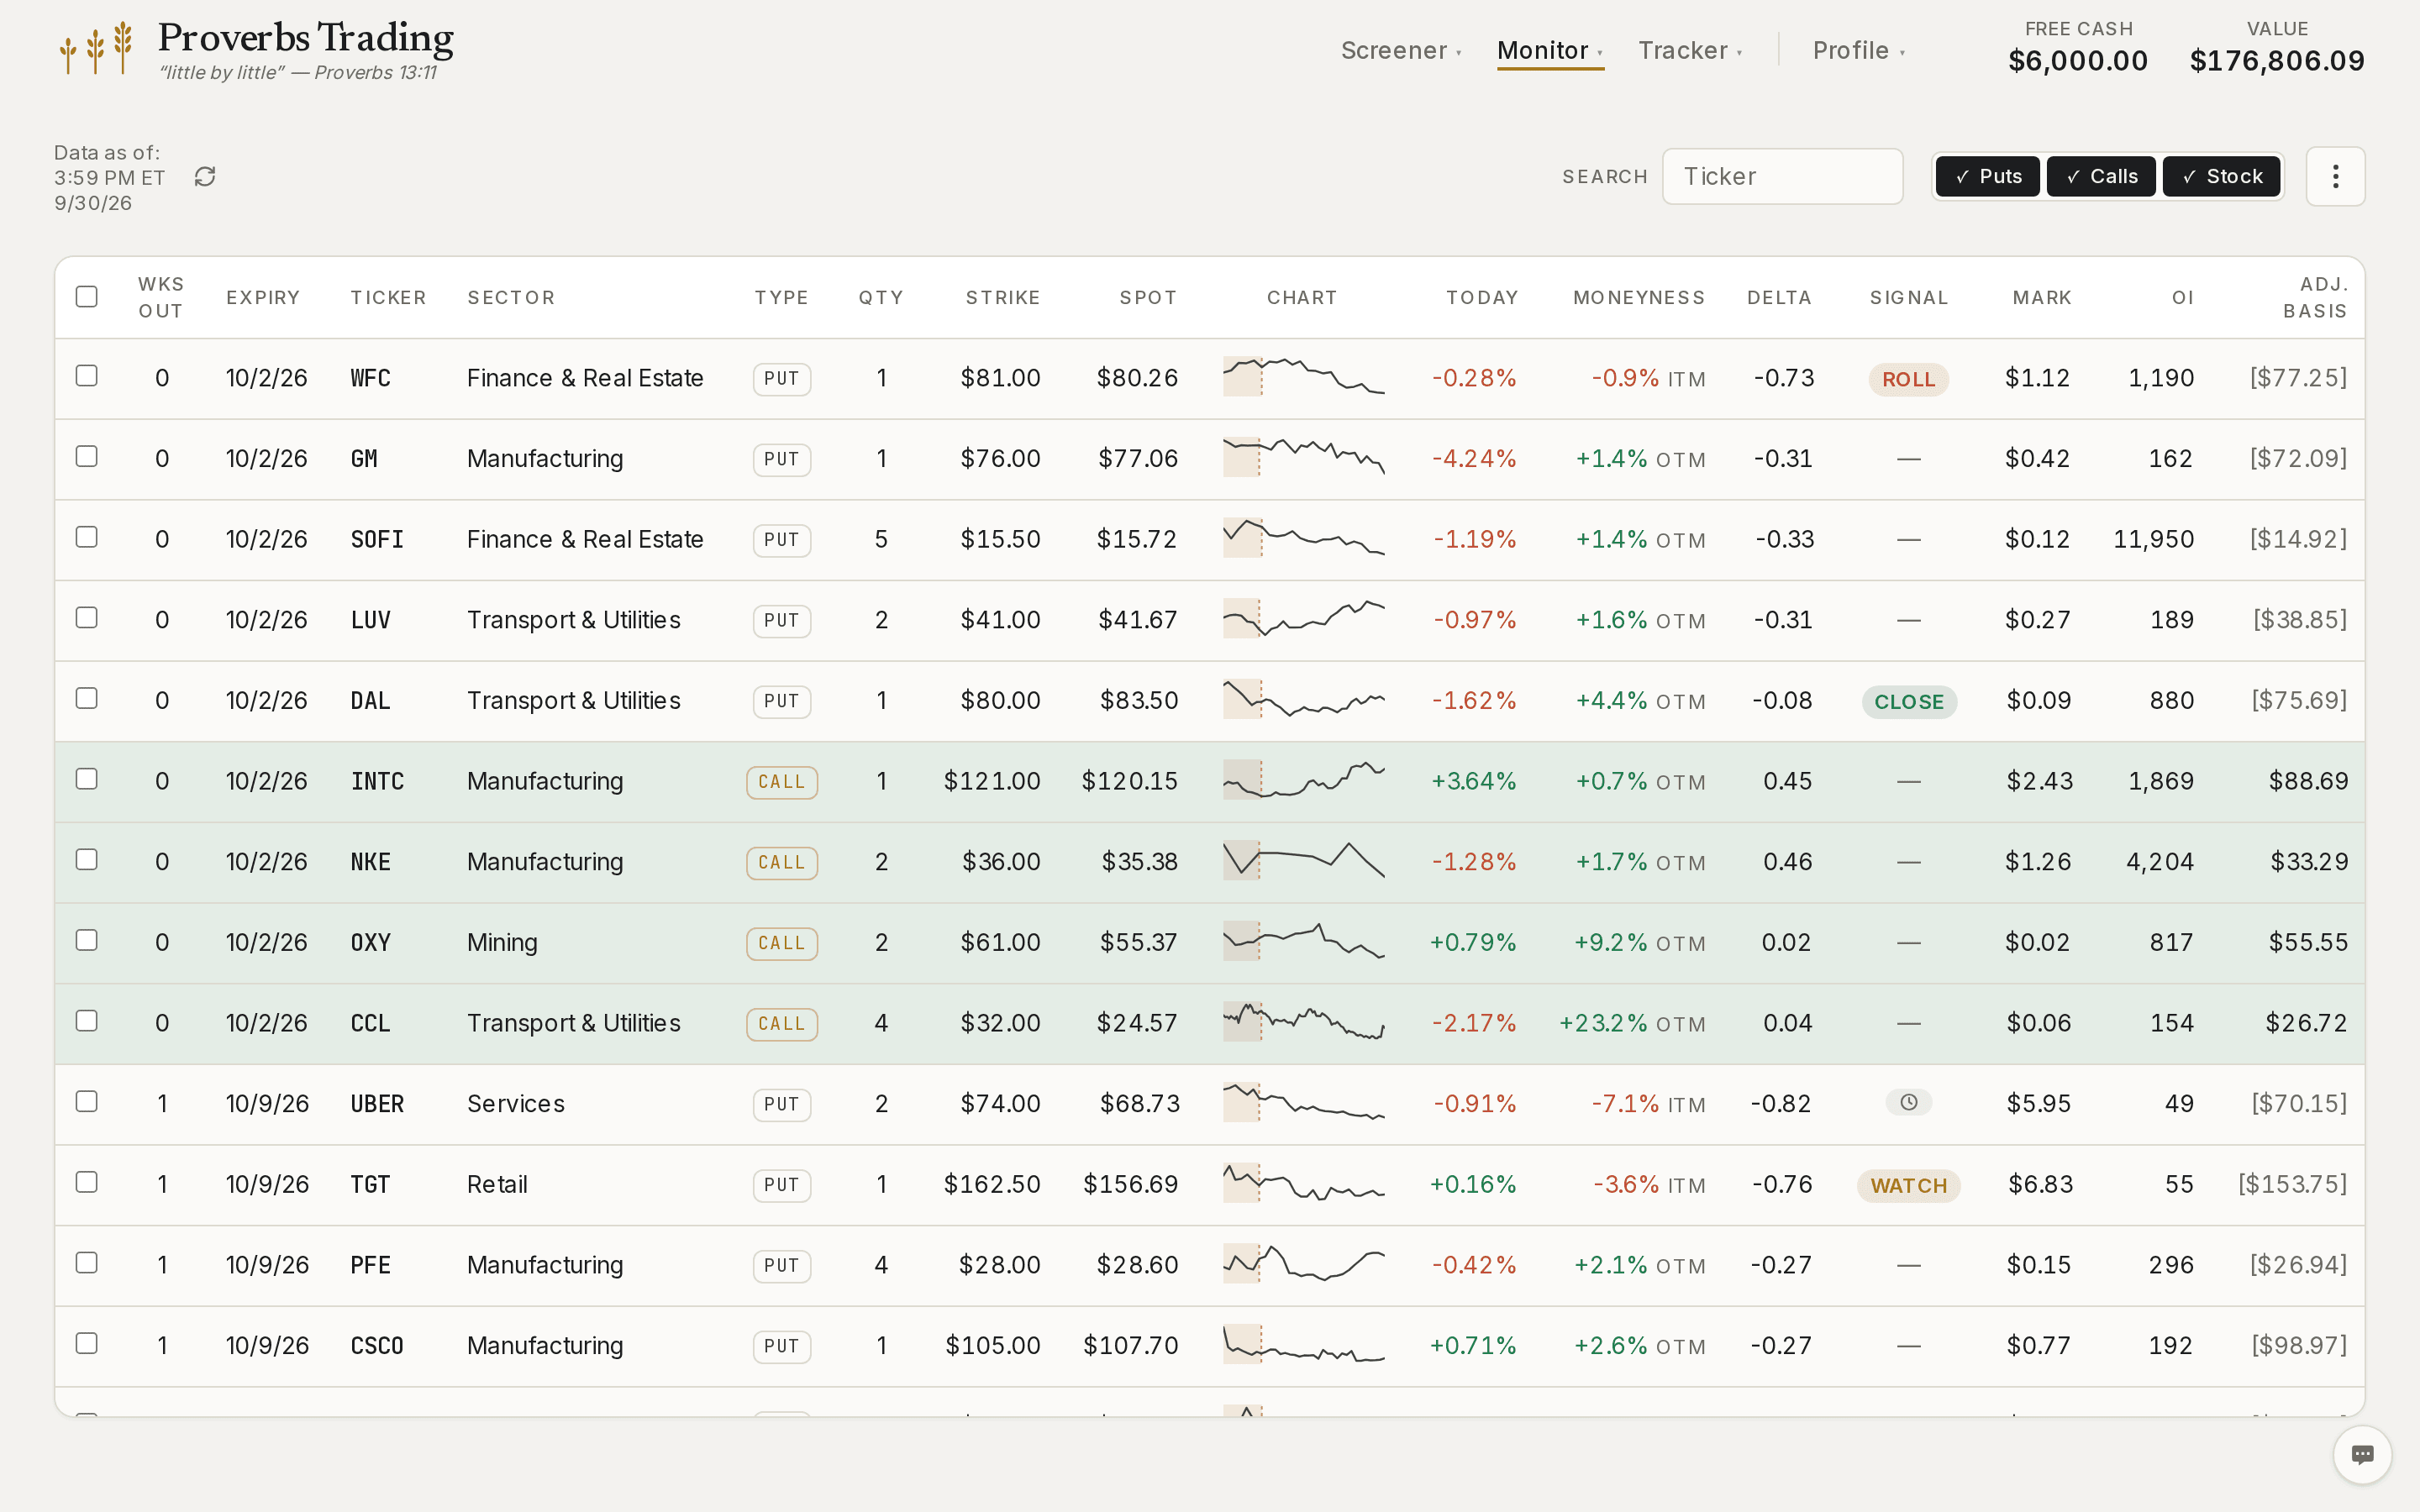
Task: Click the CLOSE signal badge for DAL
Action: (x=1908, y=702)
